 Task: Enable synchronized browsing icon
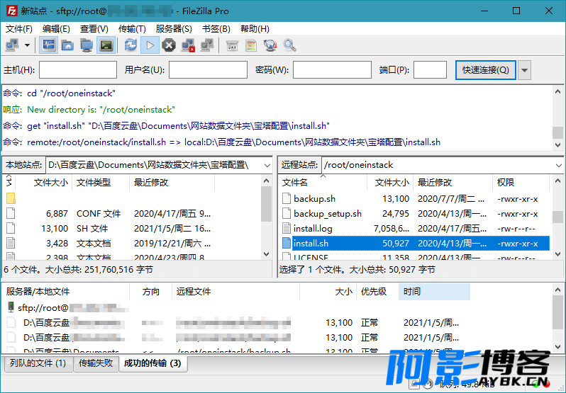[x=270, y=45]
